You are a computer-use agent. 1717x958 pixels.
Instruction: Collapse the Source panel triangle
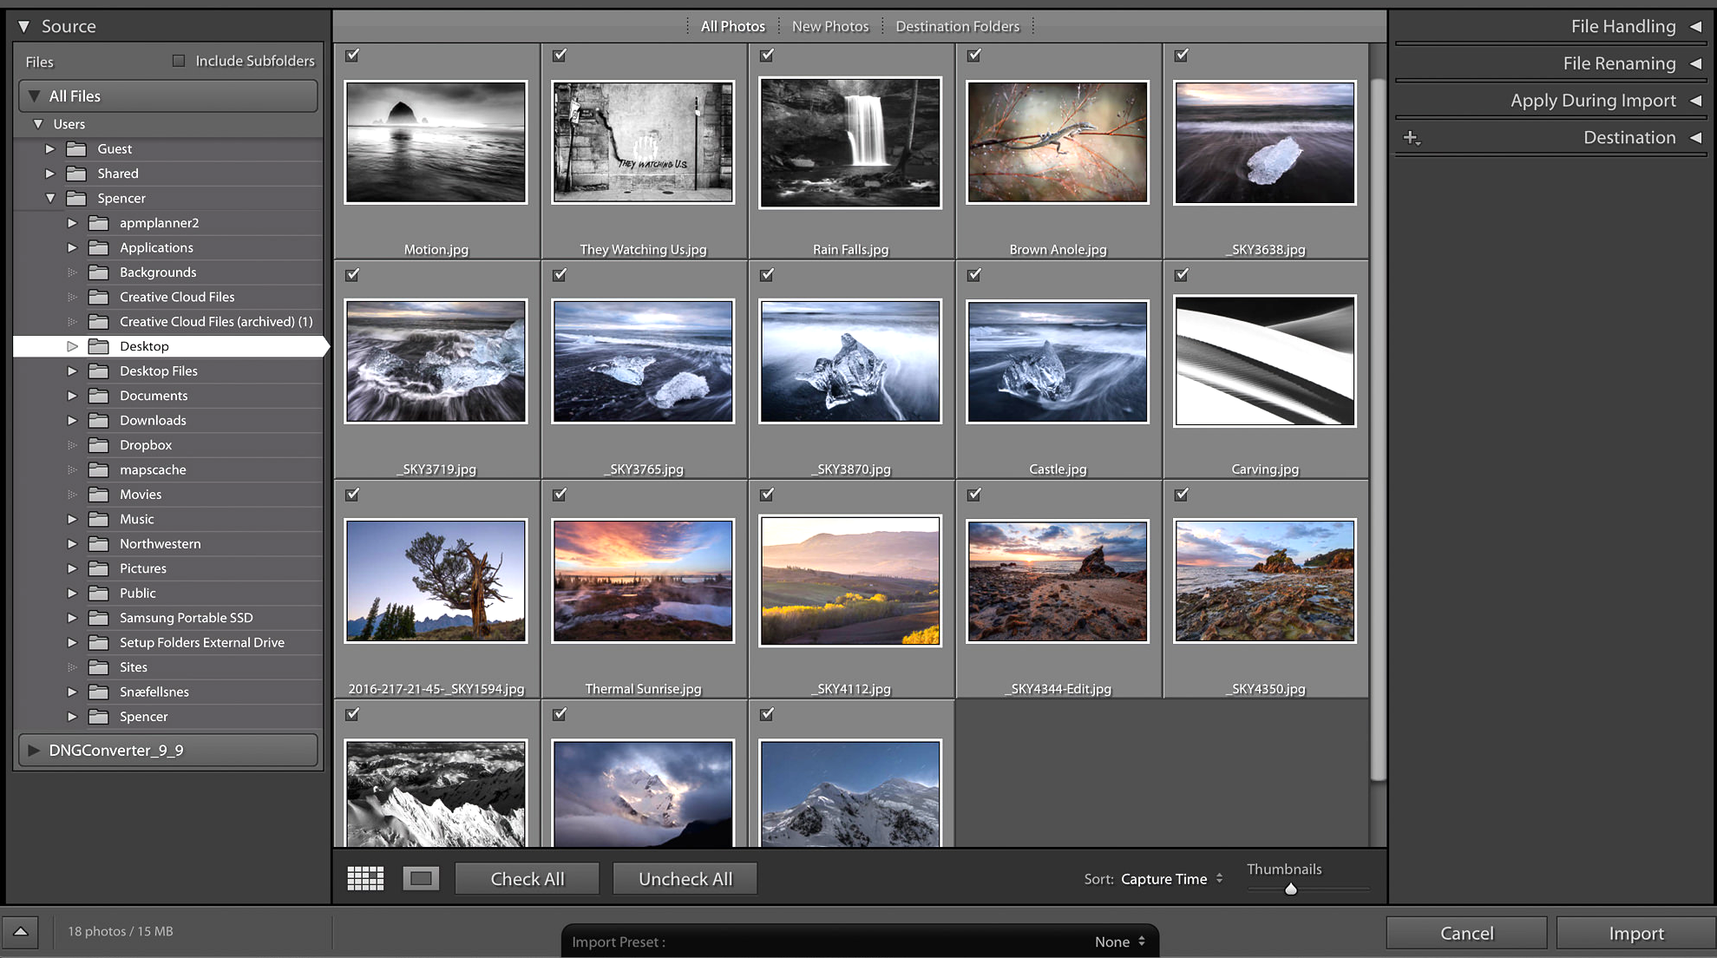(x=24, y=26)
